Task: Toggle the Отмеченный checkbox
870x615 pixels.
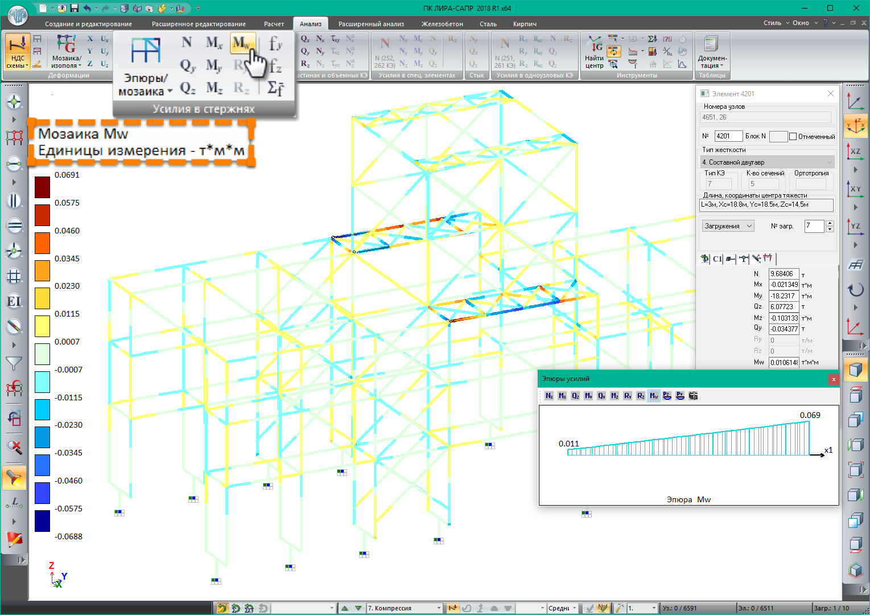Action: pos(793,137)
